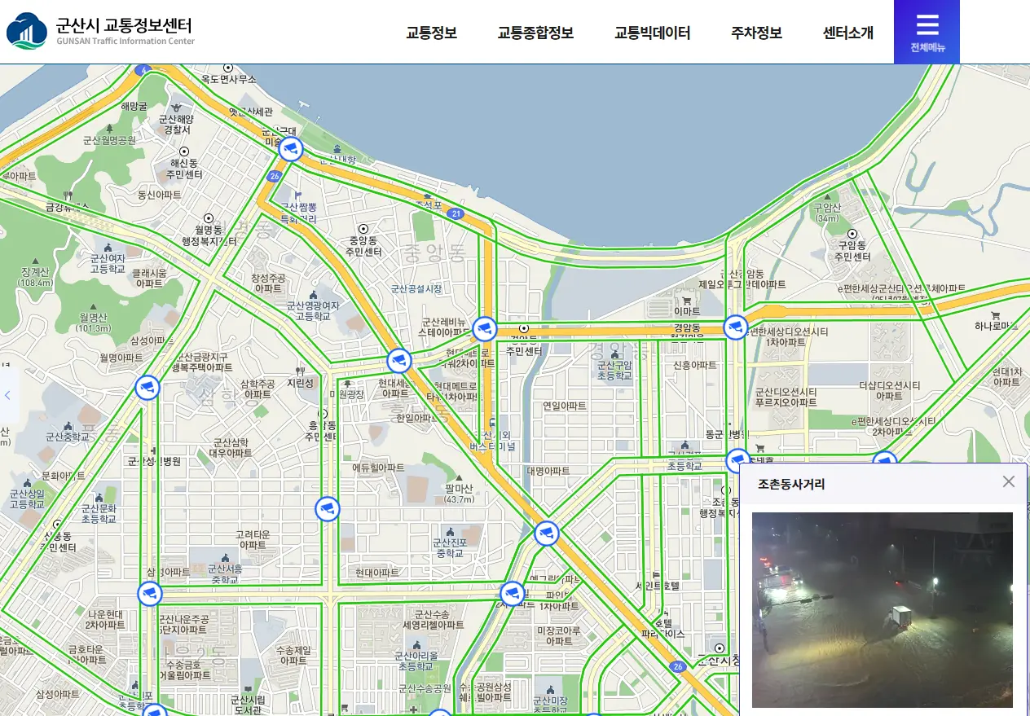This screenshot has height=716, width=1030.
Task: Open CCTV camera icon near 동군산병원
Action: (x=737, y=460)
